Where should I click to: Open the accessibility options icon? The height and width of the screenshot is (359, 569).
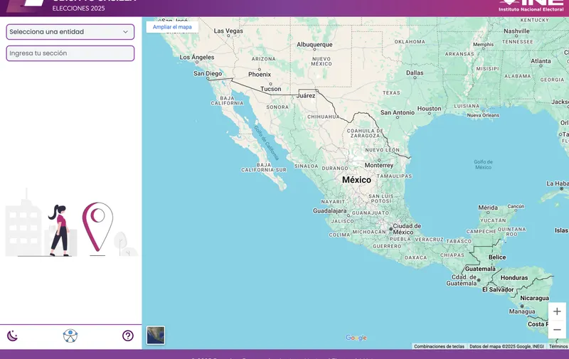(70, 336)
